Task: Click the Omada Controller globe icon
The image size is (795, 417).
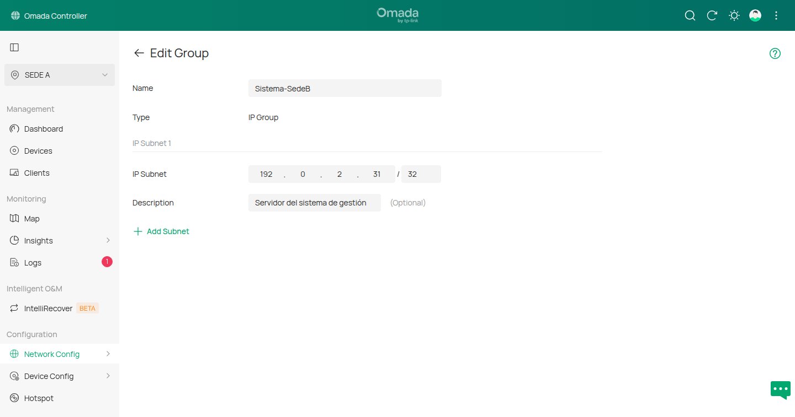Action: click(x=15, y=16)
